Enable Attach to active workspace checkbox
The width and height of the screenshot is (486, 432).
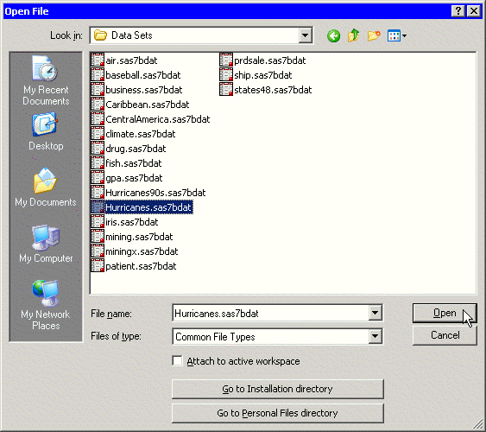coord(177,361)
